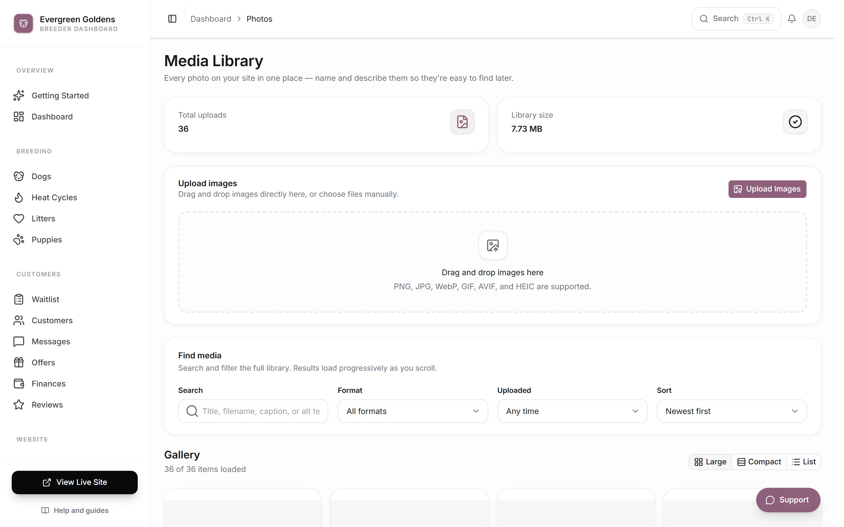
Task: Click the drag and drop images area
Action: pyautogui.click(x=492, y=262)
